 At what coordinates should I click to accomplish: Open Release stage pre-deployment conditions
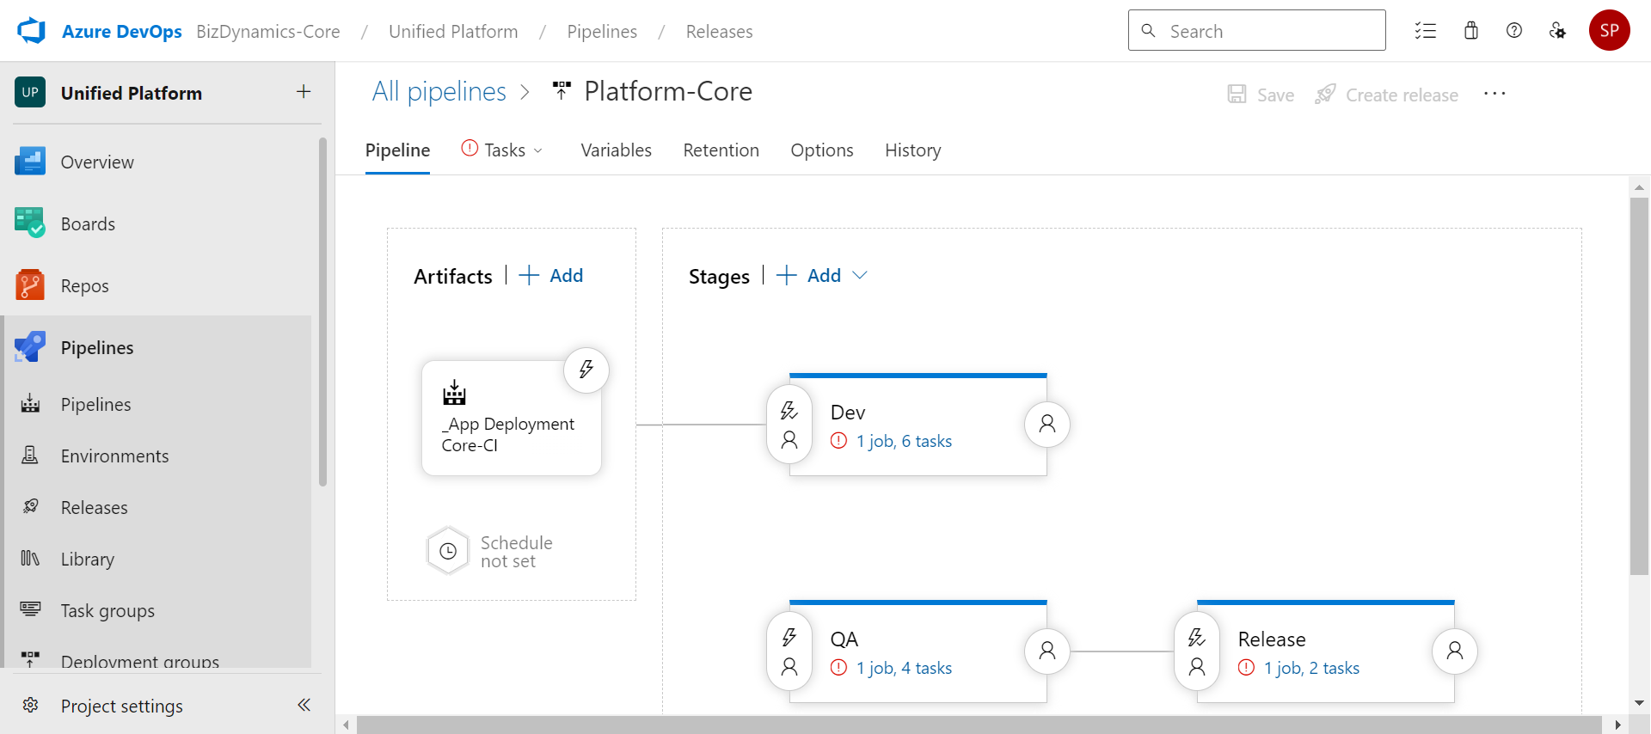pyautogui.click(x=1197, y=651)
